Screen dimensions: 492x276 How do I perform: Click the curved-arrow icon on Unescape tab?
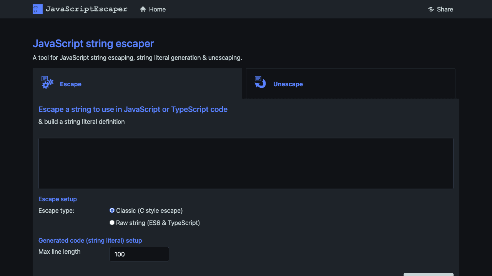(x=260, y=82)
